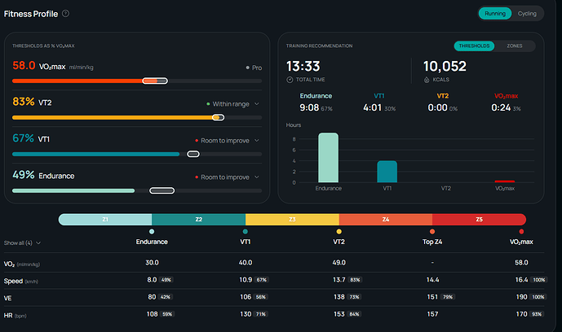Click the Top Z4 column header

[432, 242]
